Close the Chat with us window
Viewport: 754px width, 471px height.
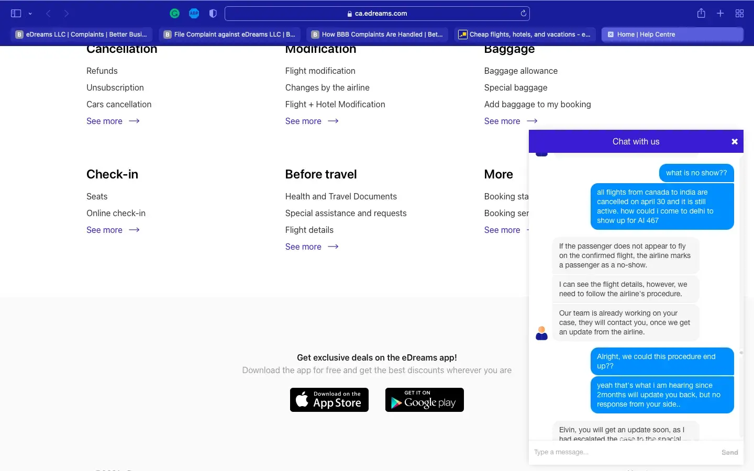click(x=734, y=142)
